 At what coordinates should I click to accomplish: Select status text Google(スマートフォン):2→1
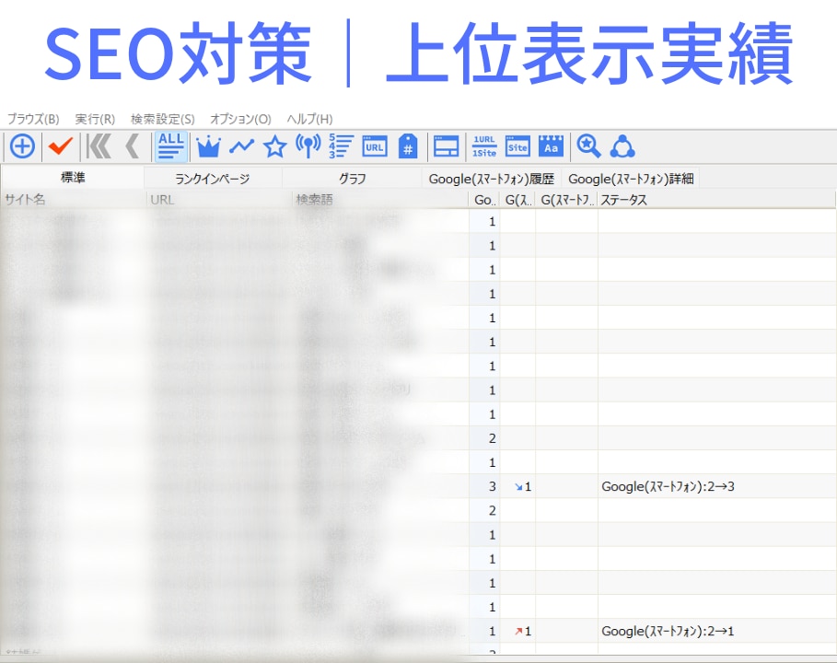click(x=668, y=631)
